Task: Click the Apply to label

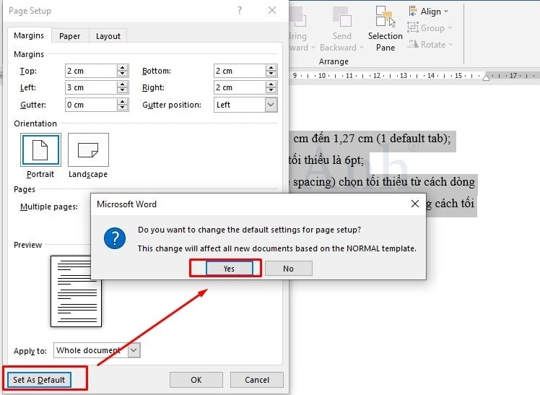Action: click(30, 351)
